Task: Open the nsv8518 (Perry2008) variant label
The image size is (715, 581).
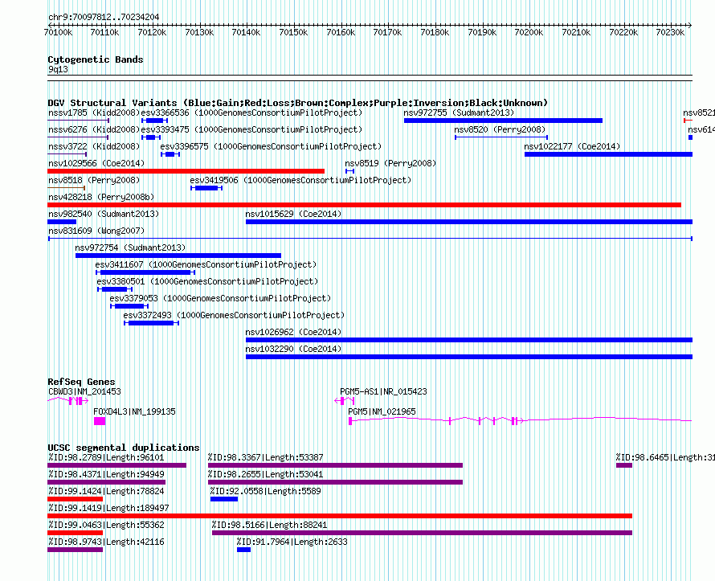Action: click(x=94, y=180)
